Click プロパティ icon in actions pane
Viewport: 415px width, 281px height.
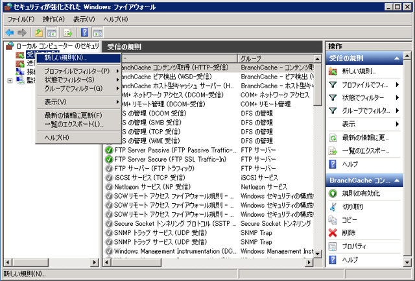[333, 247]
